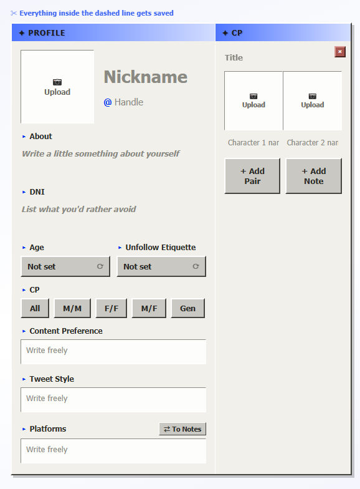This screenshot has height=489, width=360.
Task: Click the profile picture upload camera icon
Action: click(x=57, y=82)
